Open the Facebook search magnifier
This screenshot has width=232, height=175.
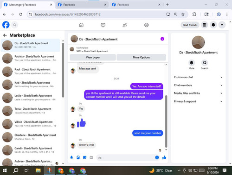[14, 25]
